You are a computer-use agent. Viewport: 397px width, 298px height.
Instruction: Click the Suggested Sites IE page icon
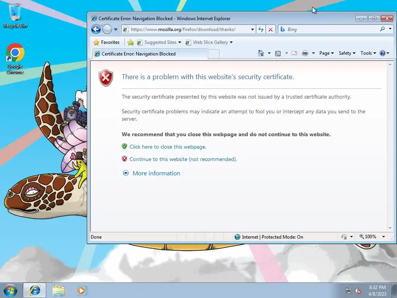pyautogui.click(x=140, y=42)
